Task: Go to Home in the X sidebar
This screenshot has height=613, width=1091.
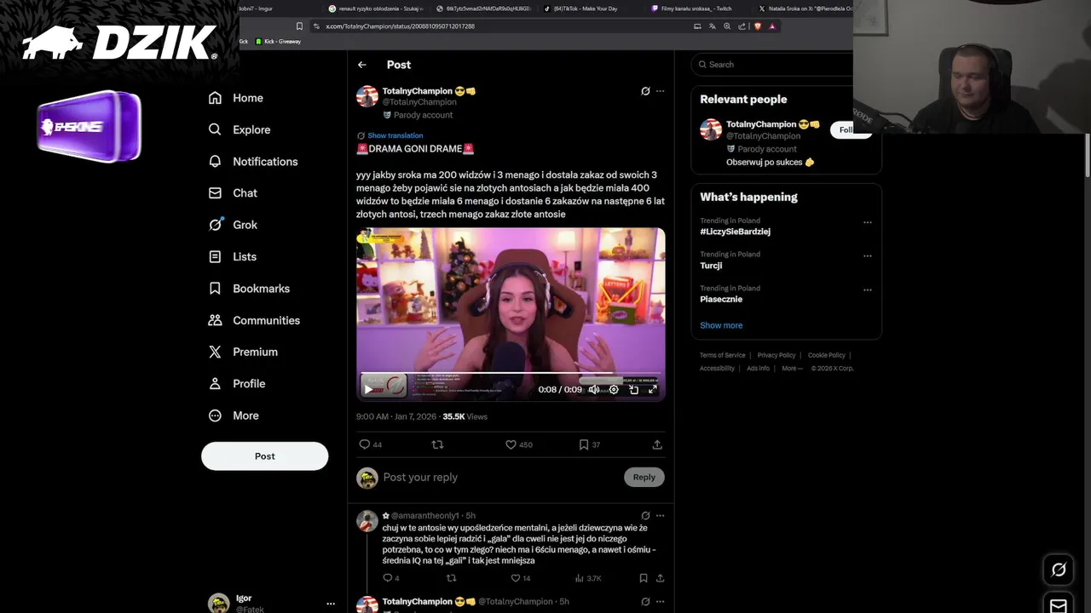Action: pos(236,98)
